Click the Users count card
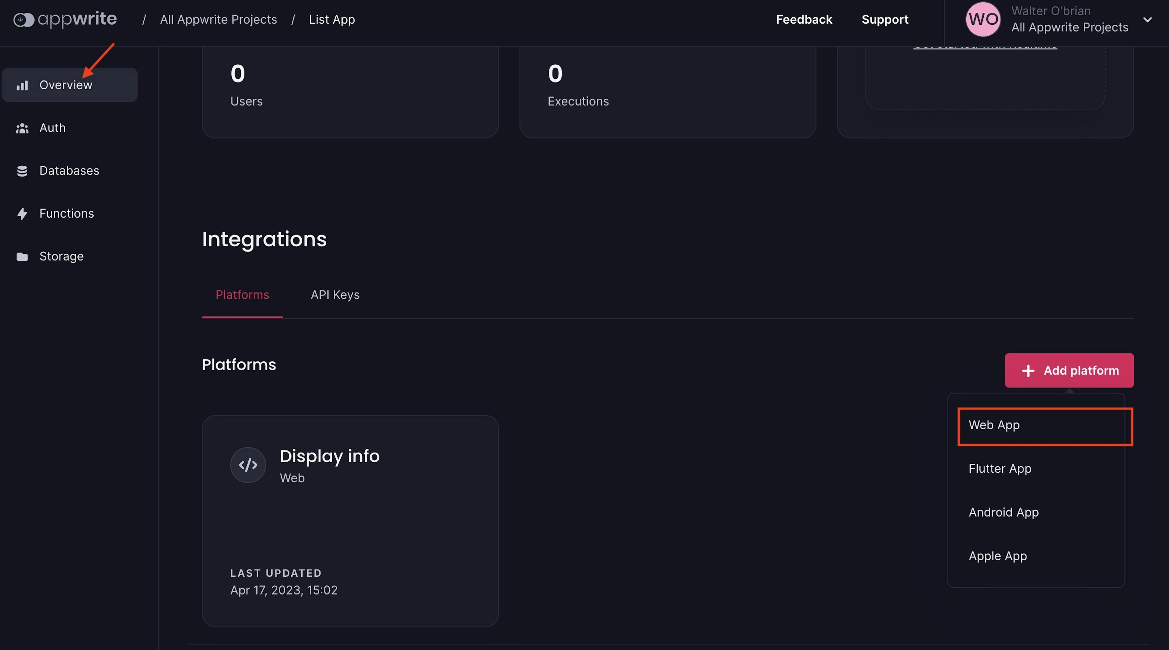 pos(350,92)
